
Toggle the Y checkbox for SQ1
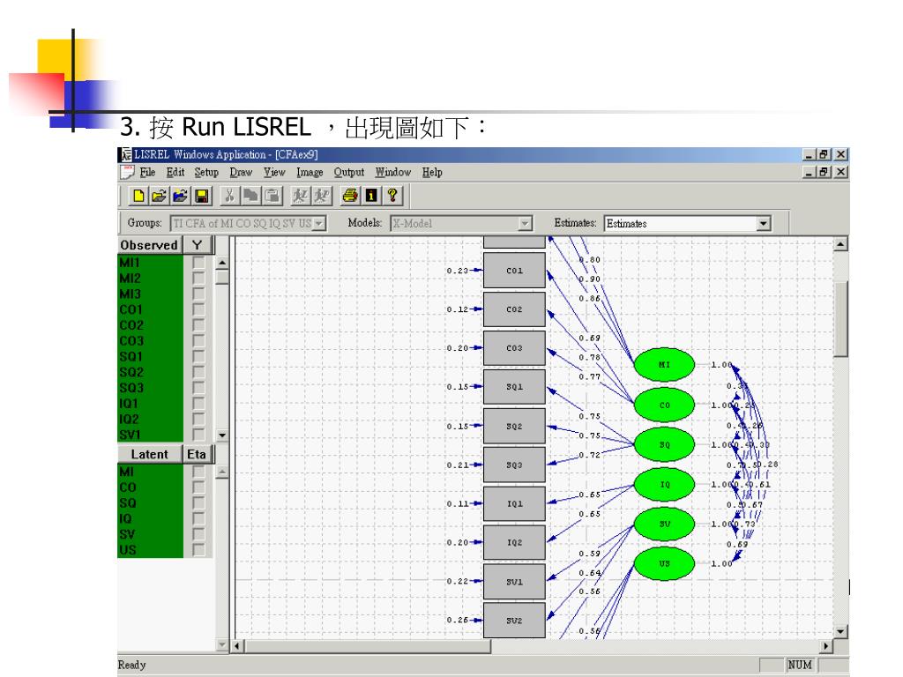(198, 356)
